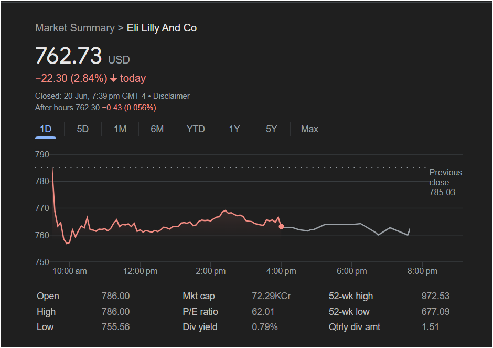The height and width of the screenshot is (348, 493).
Task: Click the 52-wk high value 972.53
Action: click(x=435, y=296)
